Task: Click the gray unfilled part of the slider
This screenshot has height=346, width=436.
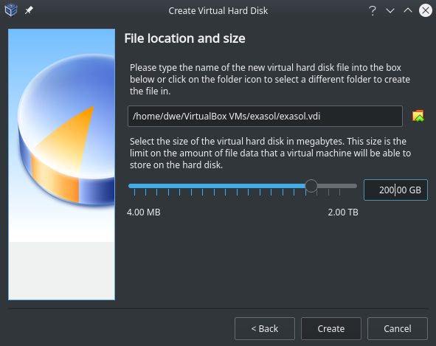Action: 337,186
